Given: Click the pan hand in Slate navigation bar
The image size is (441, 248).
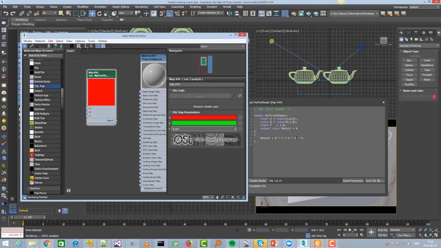Looking at the screenshot, I should click(x=217, y=197).
